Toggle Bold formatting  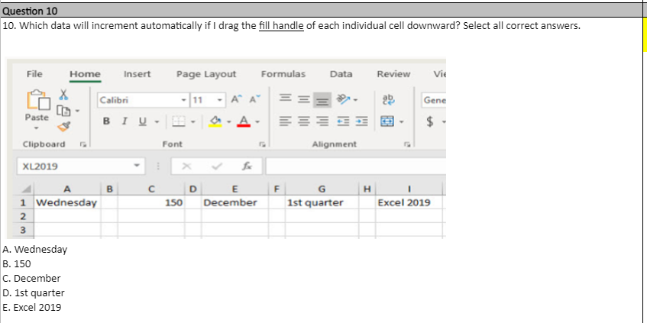(x=106, y=121)
